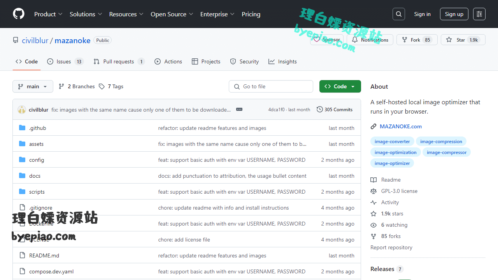The height and width of the screenshot is (280, 498).
Task: Click the link icon next to MAZANOKE.com
Action: click(x=373, y=126)
